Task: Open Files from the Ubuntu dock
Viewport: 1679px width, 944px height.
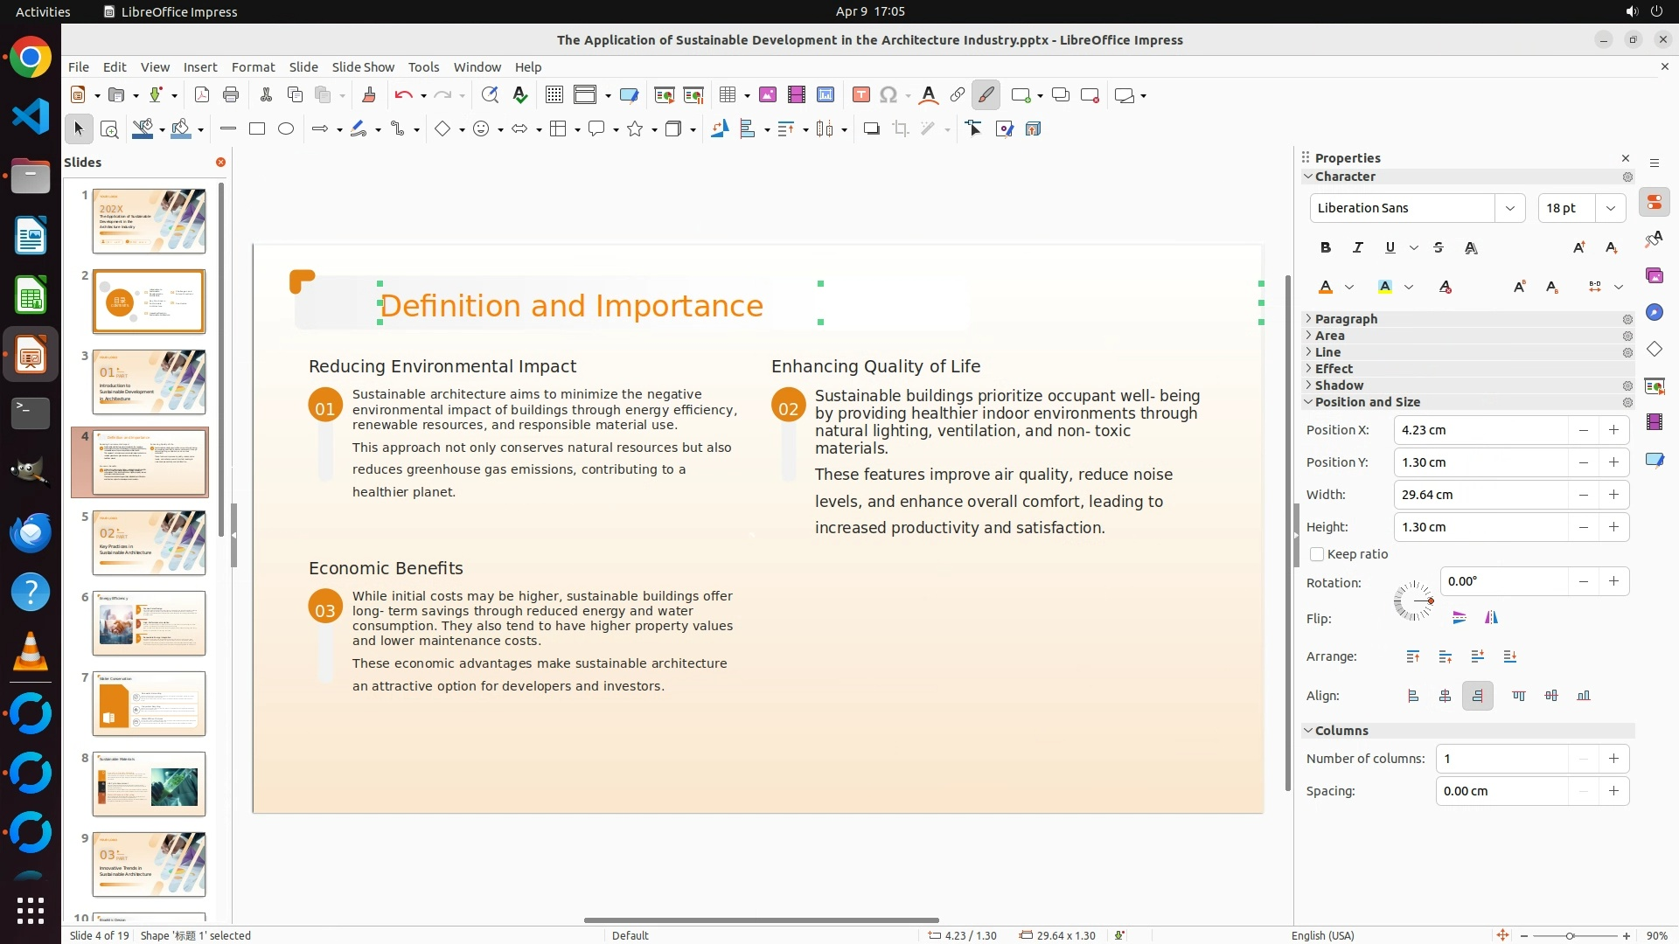Action: [x=31, y=177]
